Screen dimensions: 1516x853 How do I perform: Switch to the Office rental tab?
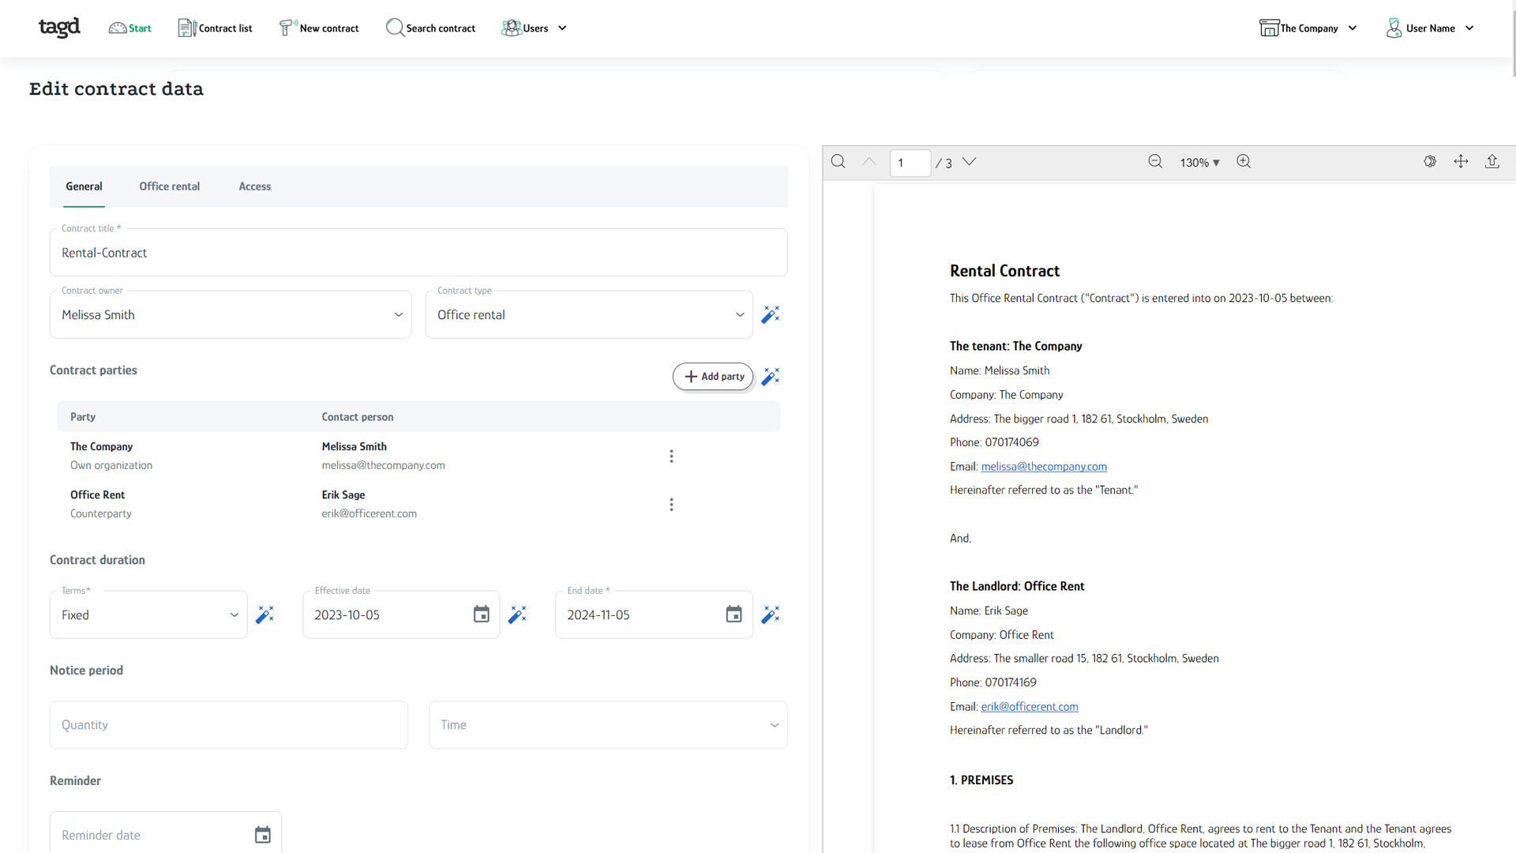pyautogui.click(x=169, y=186)
